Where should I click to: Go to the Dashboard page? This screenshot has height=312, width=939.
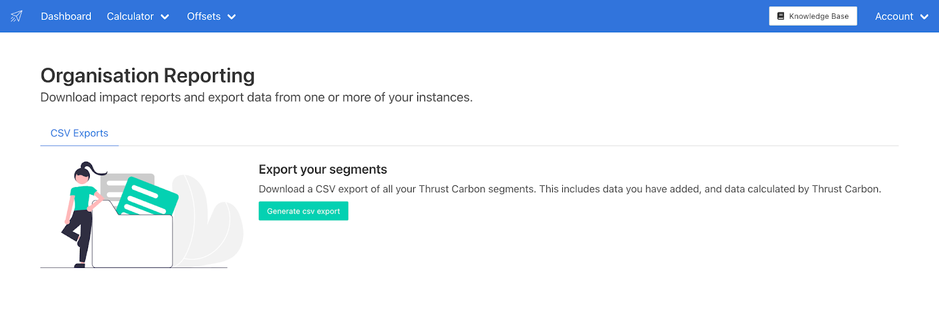pyautogui.click(x=66, y=16)
